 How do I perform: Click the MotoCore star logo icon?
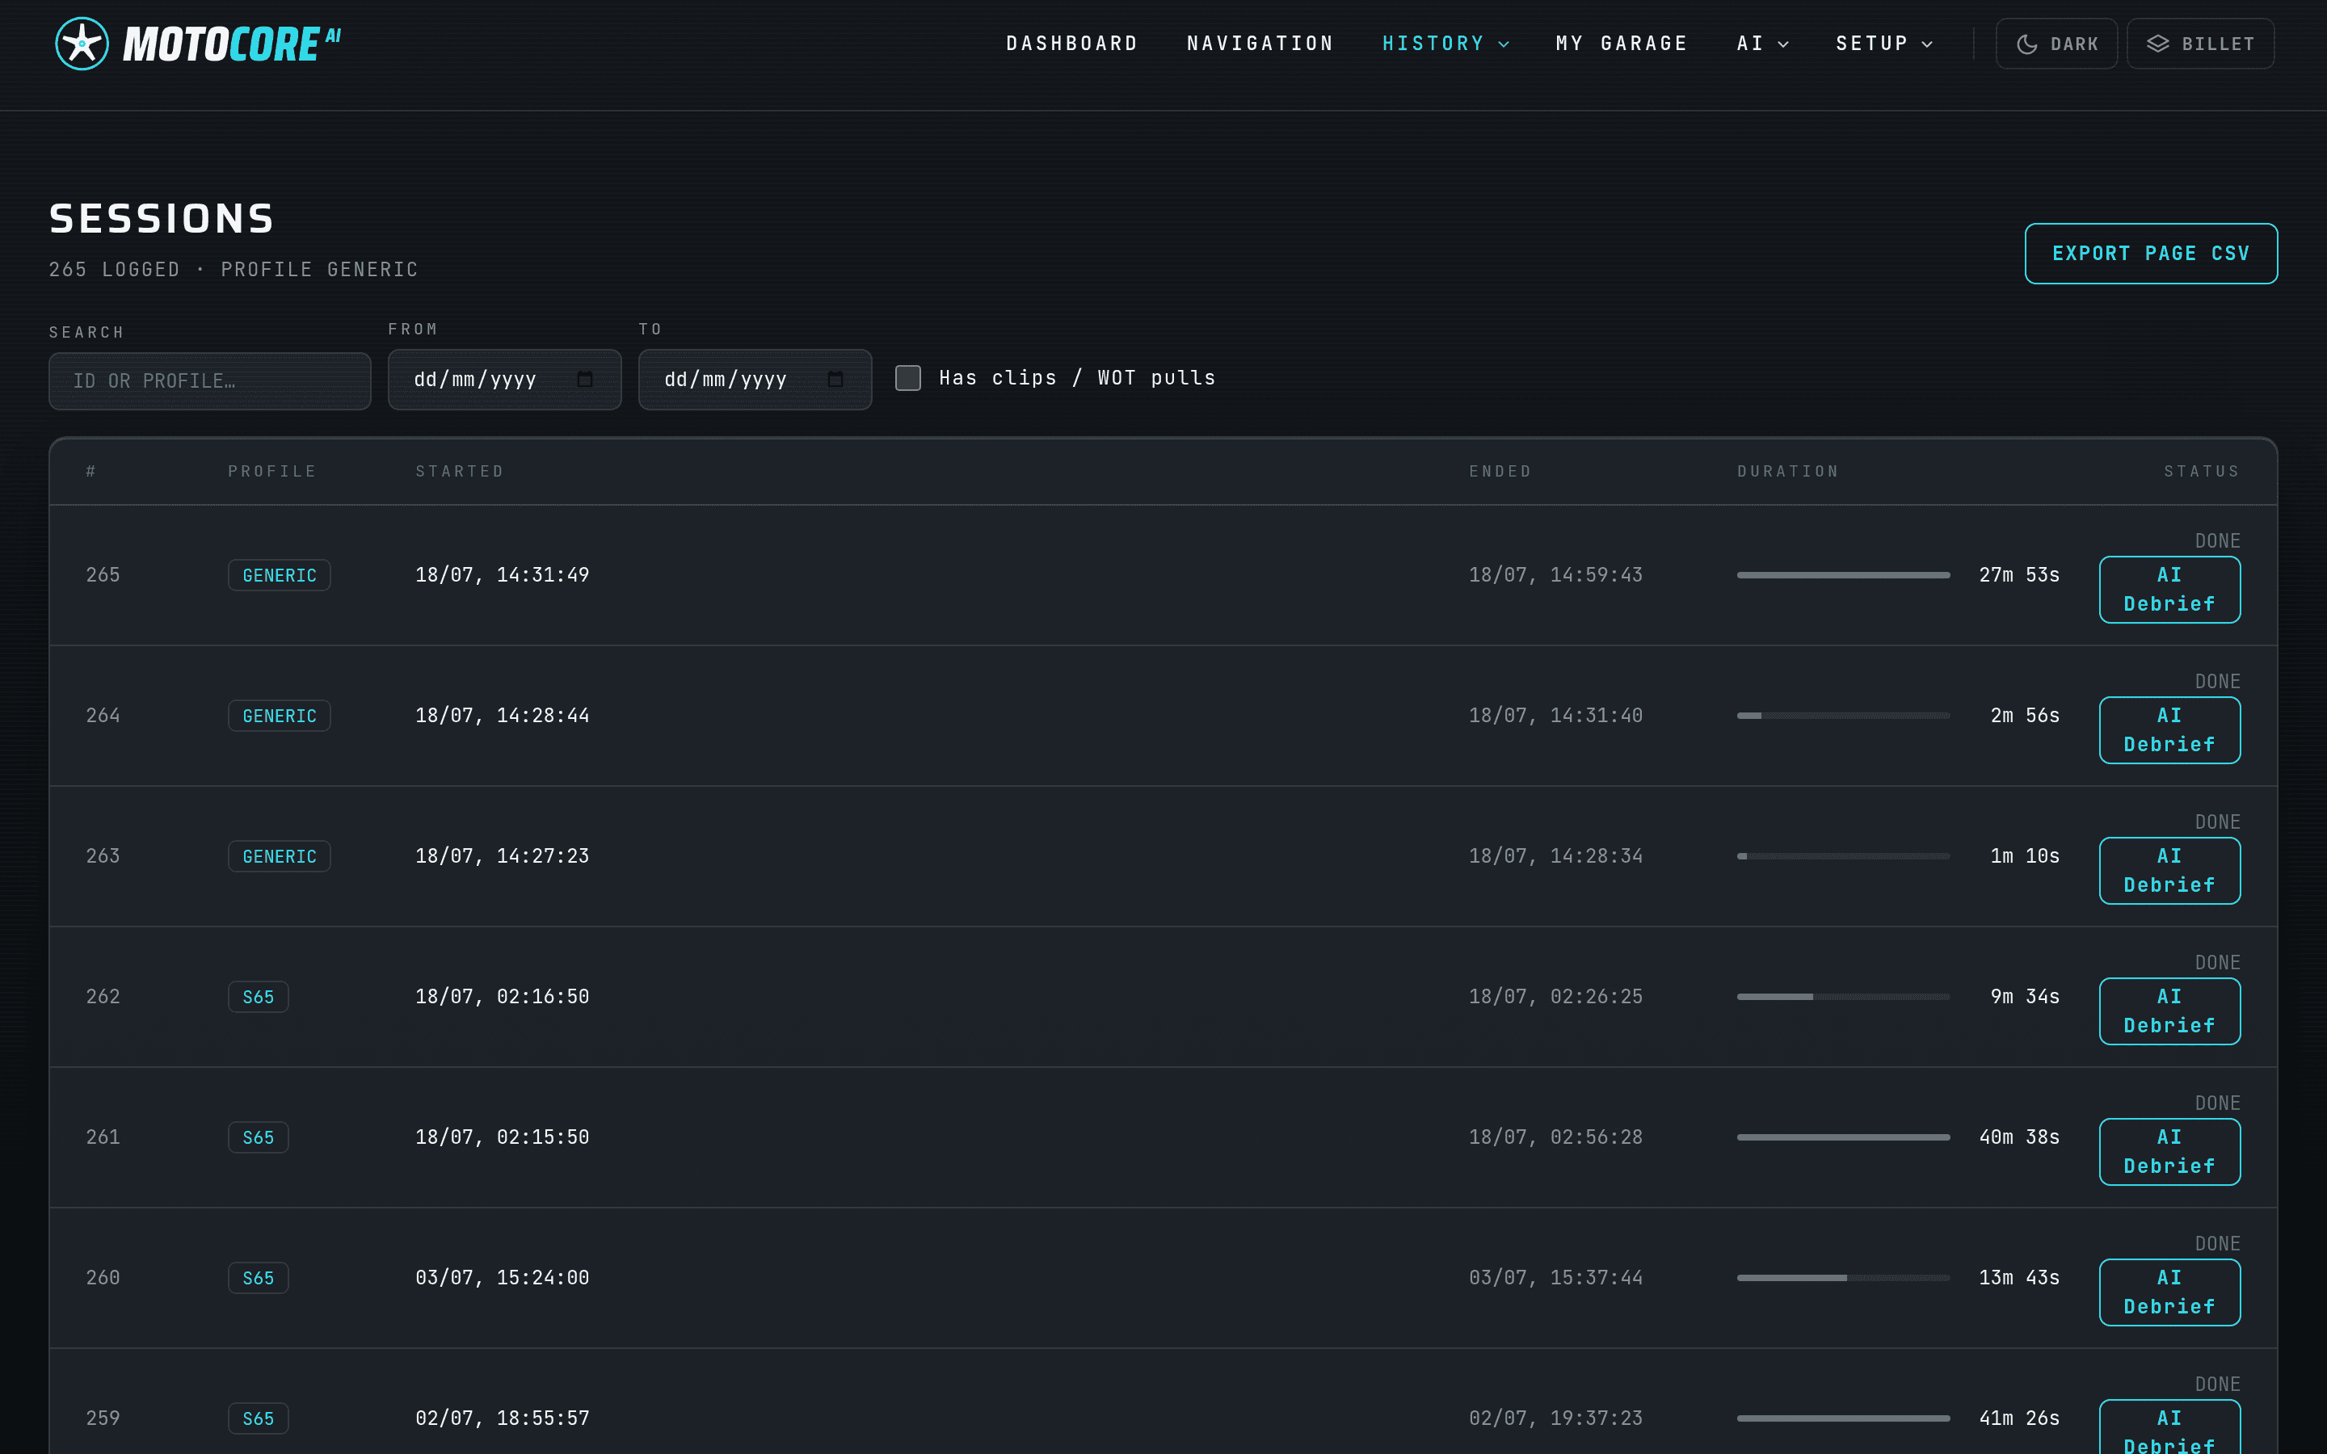click(82, 44)
